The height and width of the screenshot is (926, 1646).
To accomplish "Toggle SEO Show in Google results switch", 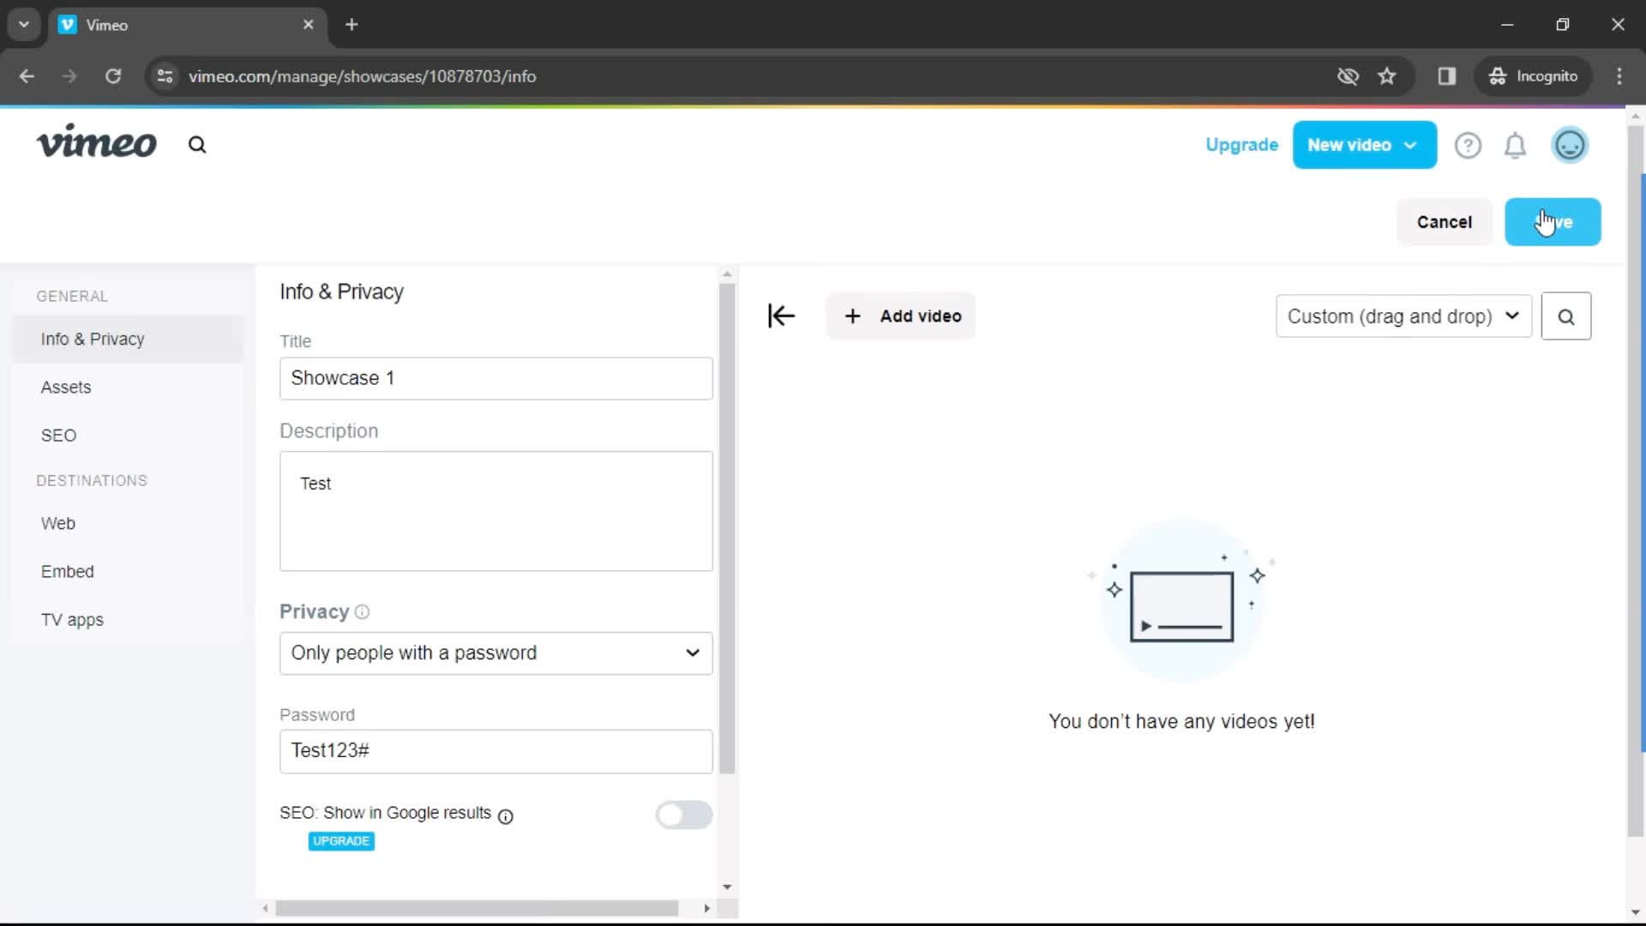I will coord(682,815).
